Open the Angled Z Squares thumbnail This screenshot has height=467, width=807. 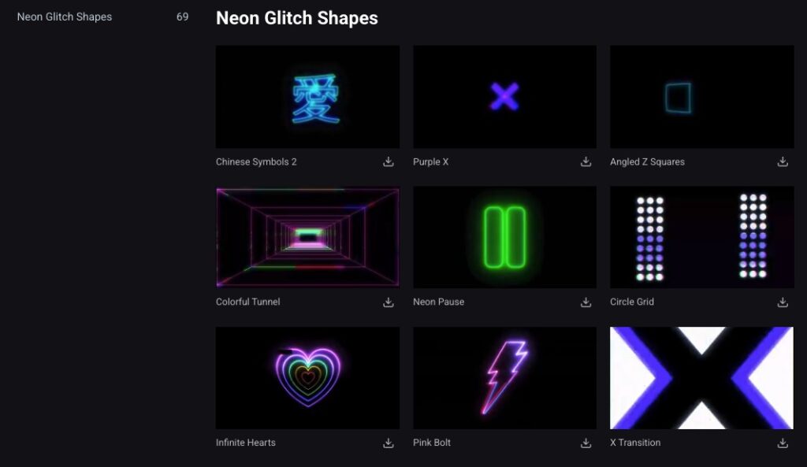(701, 97)
